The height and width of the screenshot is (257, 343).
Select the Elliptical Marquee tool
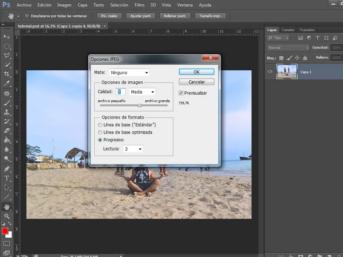coord(7,46)
